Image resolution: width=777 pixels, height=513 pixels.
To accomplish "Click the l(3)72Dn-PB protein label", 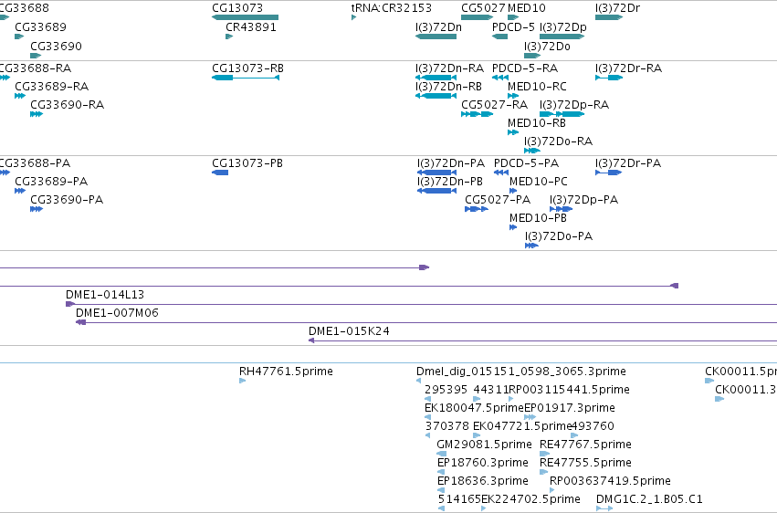I will click(450, 182).
